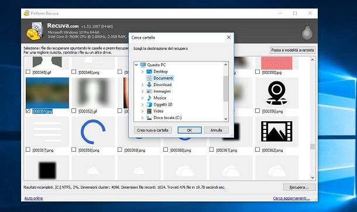
Task: Click the Recupera... button
Action: [x=299, y=187]
